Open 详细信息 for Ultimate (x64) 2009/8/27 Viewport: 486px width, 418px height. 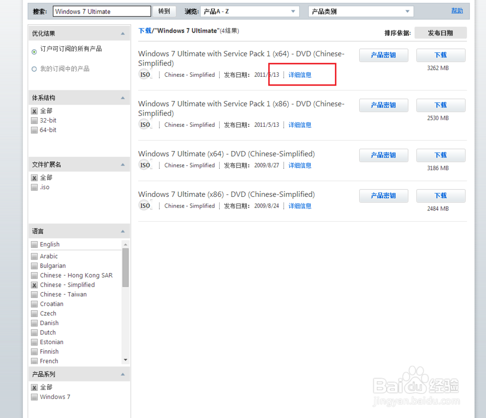(300, 166)
